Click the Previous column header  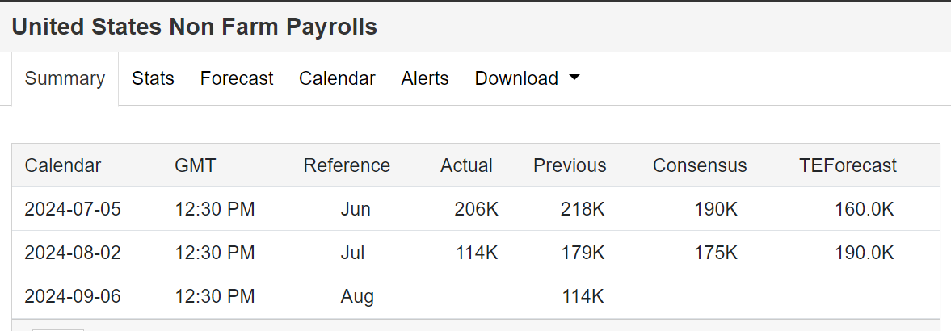(570, 165)
